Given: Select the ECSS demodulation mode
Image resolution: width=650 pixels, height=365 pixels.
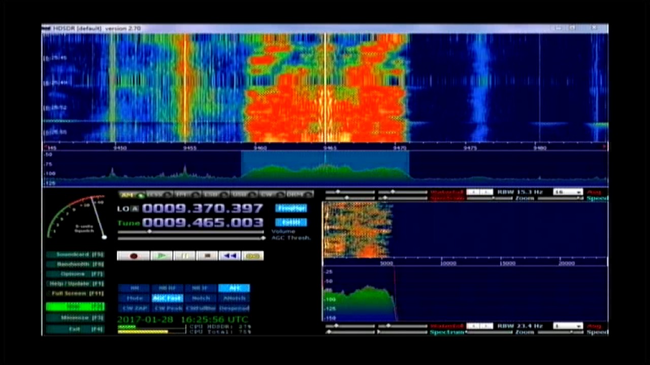Looking at the screenshot, I should (x=159, y=195).
